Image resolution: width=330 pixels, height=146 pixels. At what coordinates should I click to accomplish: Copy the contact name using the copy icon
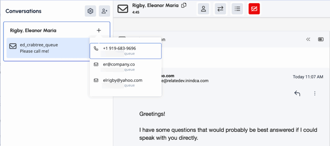(184, 5)
